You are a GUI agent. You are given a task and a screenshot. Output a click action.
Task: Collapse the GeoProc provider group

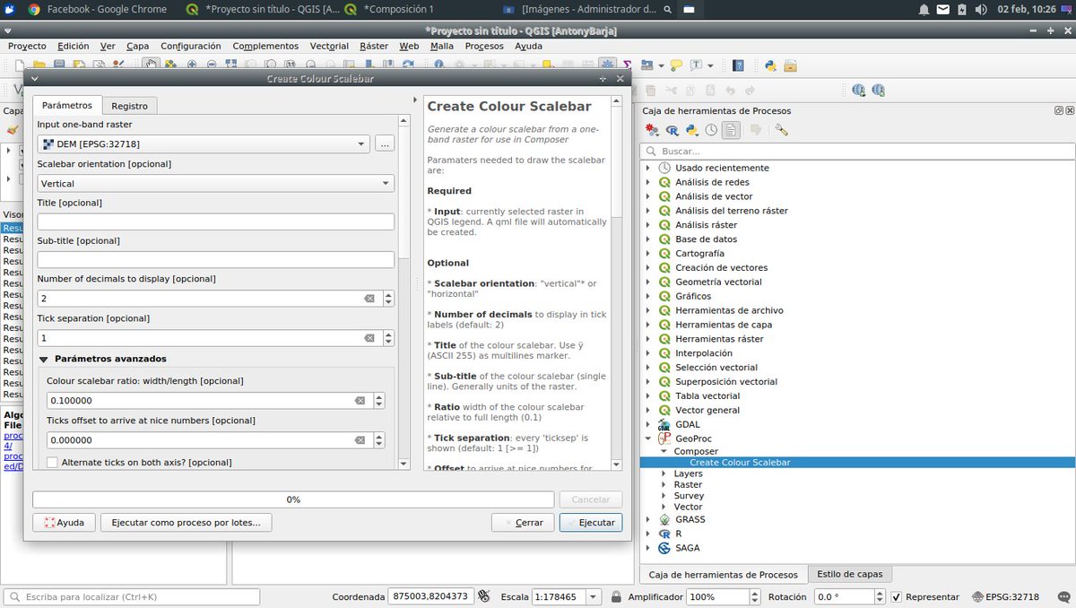(x=648, y=439)
